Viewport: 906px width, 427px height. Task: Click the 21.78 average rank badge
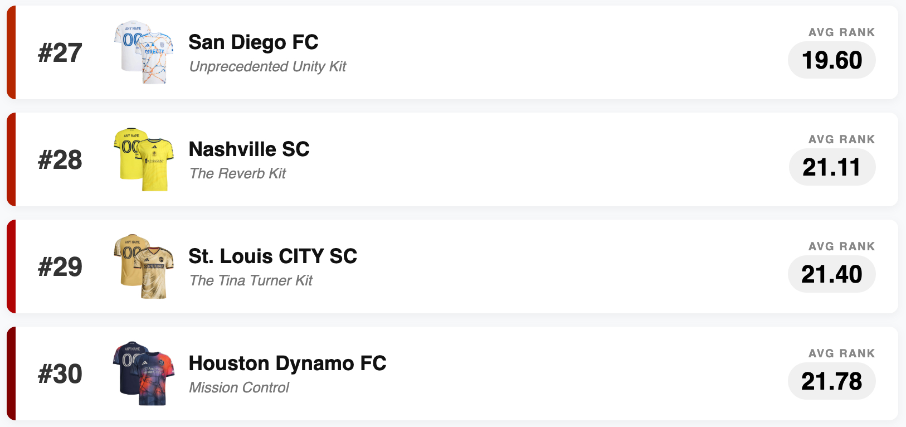(x=831, y=381)
